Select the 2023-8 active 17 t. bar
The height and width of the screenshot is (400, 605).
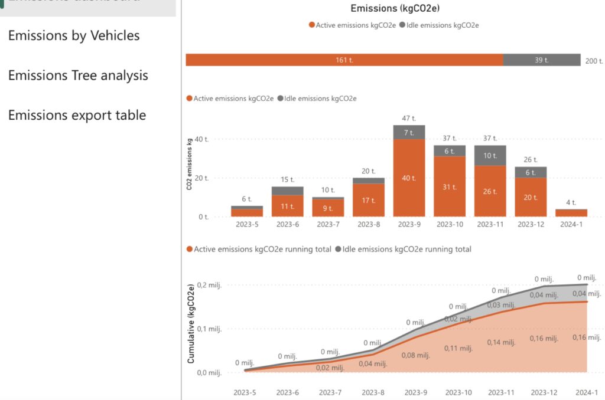tap(369, 200)
